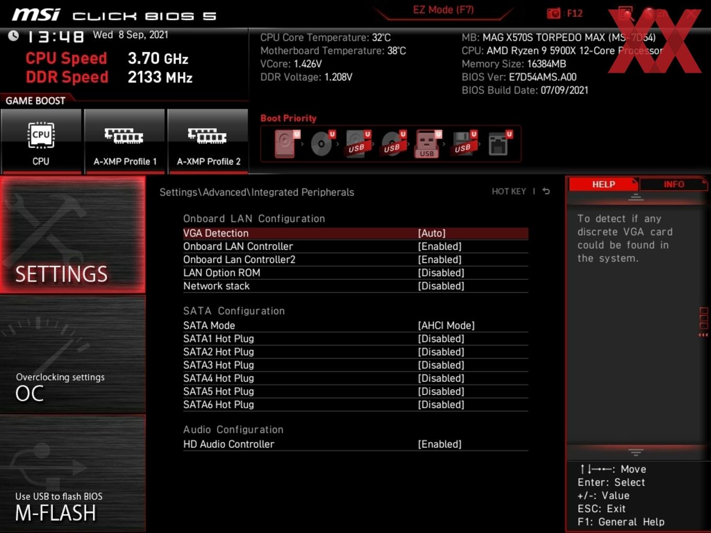
Task: Switch to the INFO tab
Action: (673, 184)
